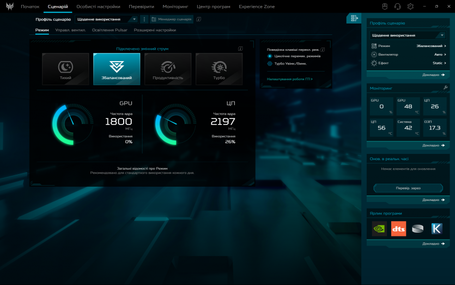The width and height of the screenshot is (455, 285).
Task: Open the Щоденне використання profile dropdown at top
Action: coord(106,19)
